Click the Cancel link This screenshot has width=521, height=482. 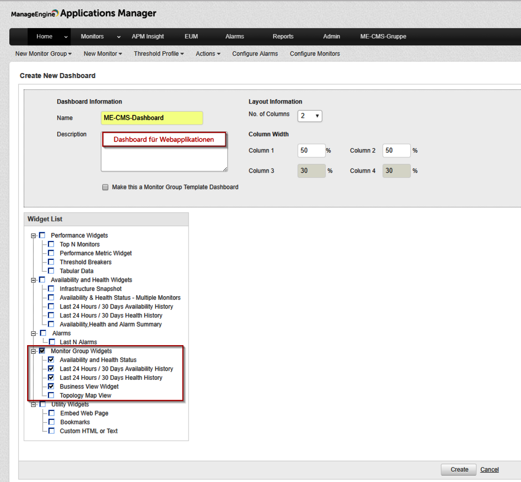tap(489, 470)
